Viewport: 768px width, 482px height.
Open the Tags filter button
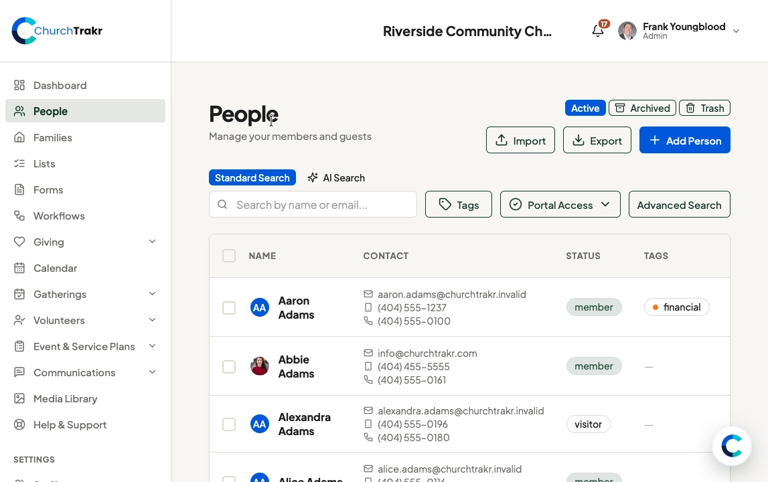[459, 204]
